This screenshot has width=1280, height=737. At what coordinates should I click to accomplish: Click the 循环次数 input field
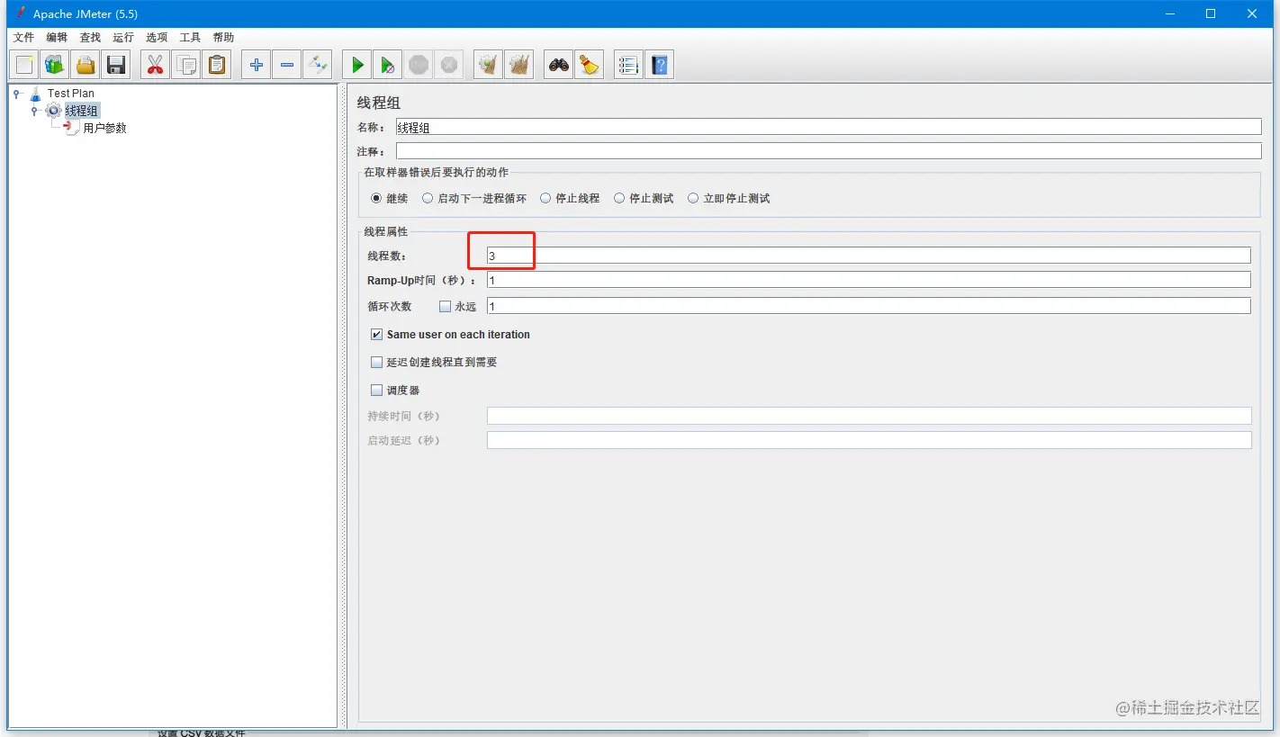click(x=869, y=306)
